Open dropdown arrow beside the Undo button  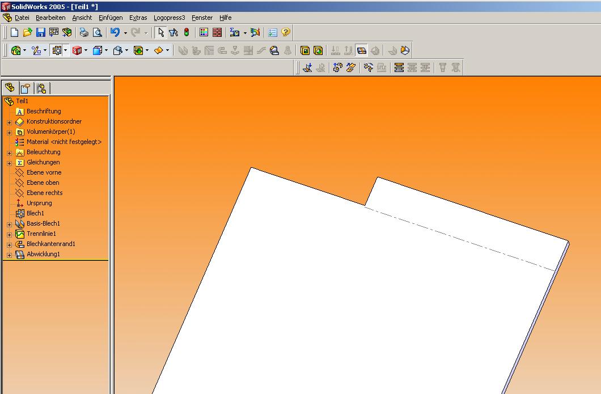pos(125,33)
